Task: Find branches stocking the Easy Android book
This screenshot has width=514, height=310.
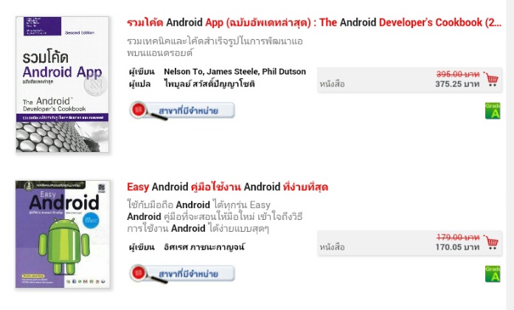Action: pyautogui.click(x=182, y=274)
